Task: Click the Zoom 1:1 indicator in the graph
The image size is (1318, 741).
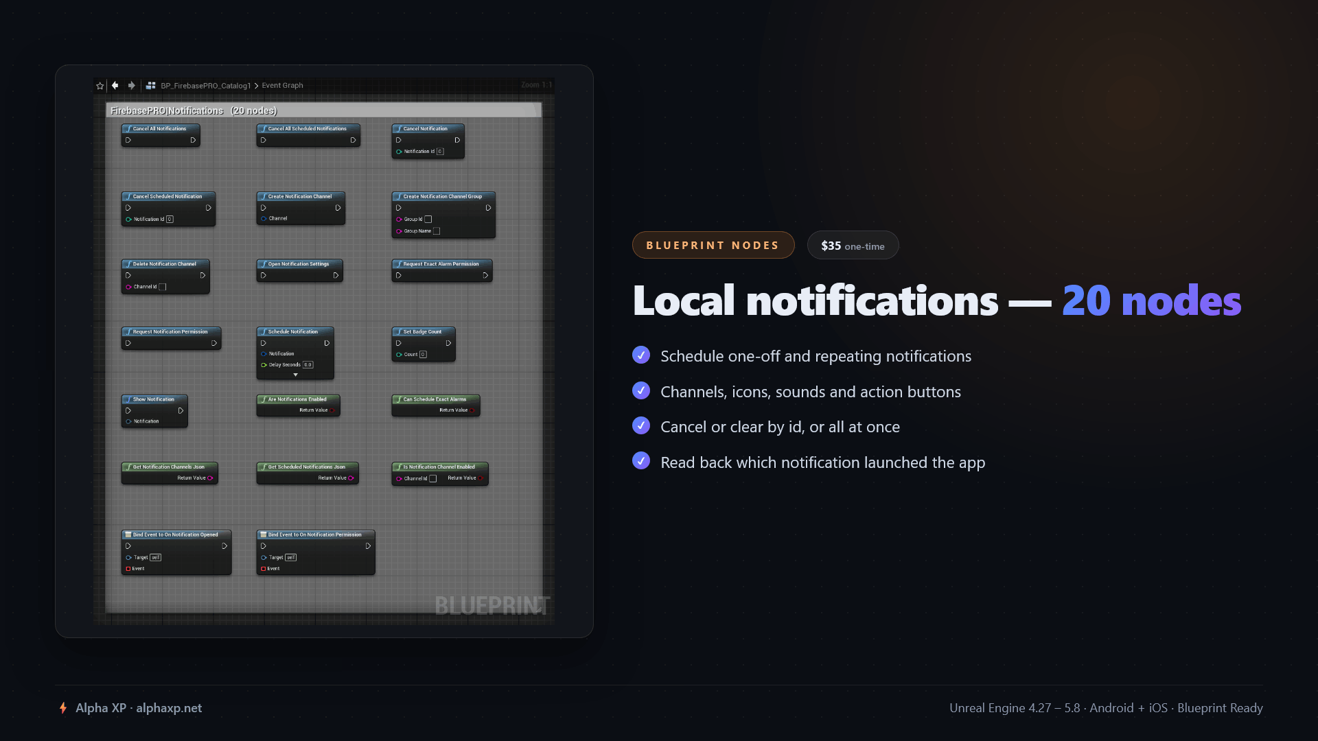Action: pyautogui.click(x=536, y=85)
